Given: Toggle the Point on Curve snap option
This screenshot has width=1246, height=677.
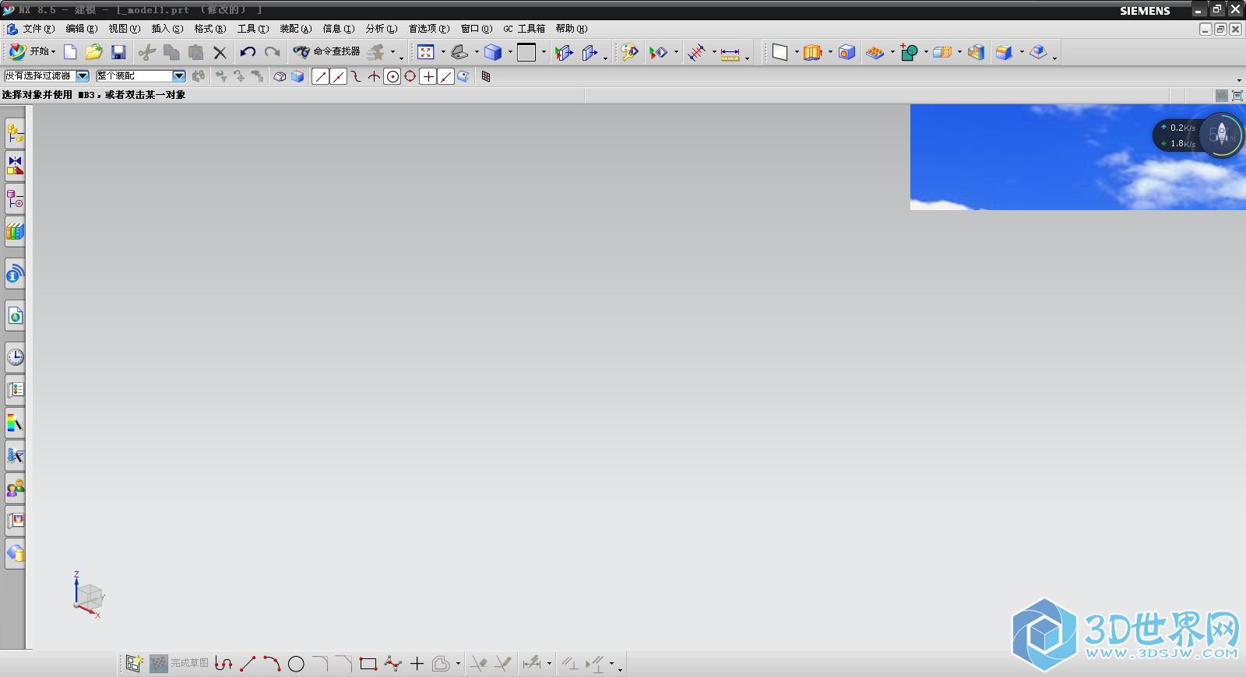Looking at the screenshot, I should (446, 76).
